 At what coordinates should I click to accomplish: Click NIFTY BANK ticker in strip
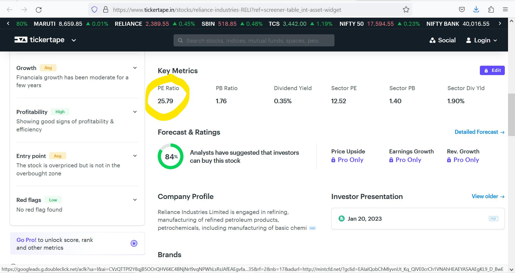pyautogui.click(x=458, y=24)
